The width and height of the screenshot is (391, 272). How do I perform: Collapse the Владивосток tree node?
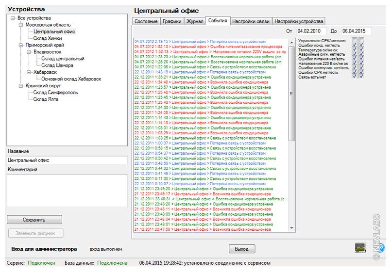pos(29,51)
